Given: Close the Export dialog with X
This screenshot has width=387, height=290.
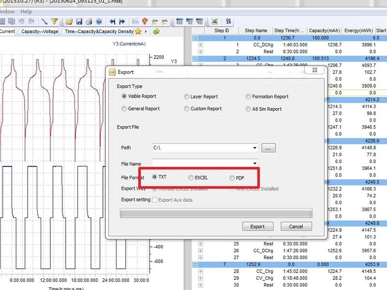Looking at the screenshot, I should 315,70.
